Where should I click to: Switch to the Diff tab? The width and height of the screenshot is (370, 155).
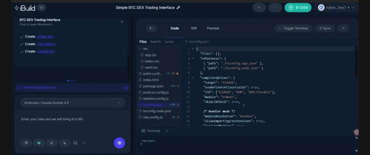[194, 28]
